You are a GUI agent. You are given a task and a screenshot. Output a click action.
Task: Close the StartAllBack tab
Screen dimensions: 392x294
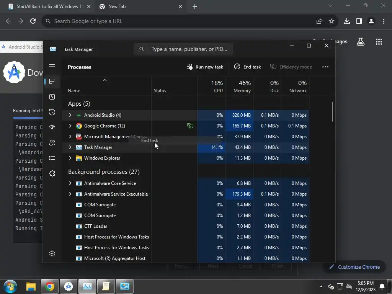coord(89,7)
